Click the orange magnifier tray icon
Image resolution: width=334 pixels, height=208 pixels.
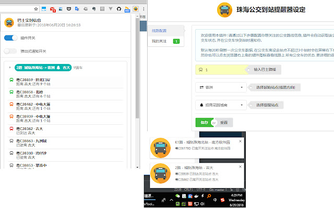pyautogui.click(x=209, y=196)
